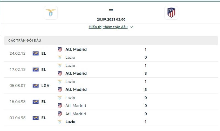Screen dimensions: 220x131
Task: Click the Lazio badge in 17.02.12 match
Action: [60, 66]
